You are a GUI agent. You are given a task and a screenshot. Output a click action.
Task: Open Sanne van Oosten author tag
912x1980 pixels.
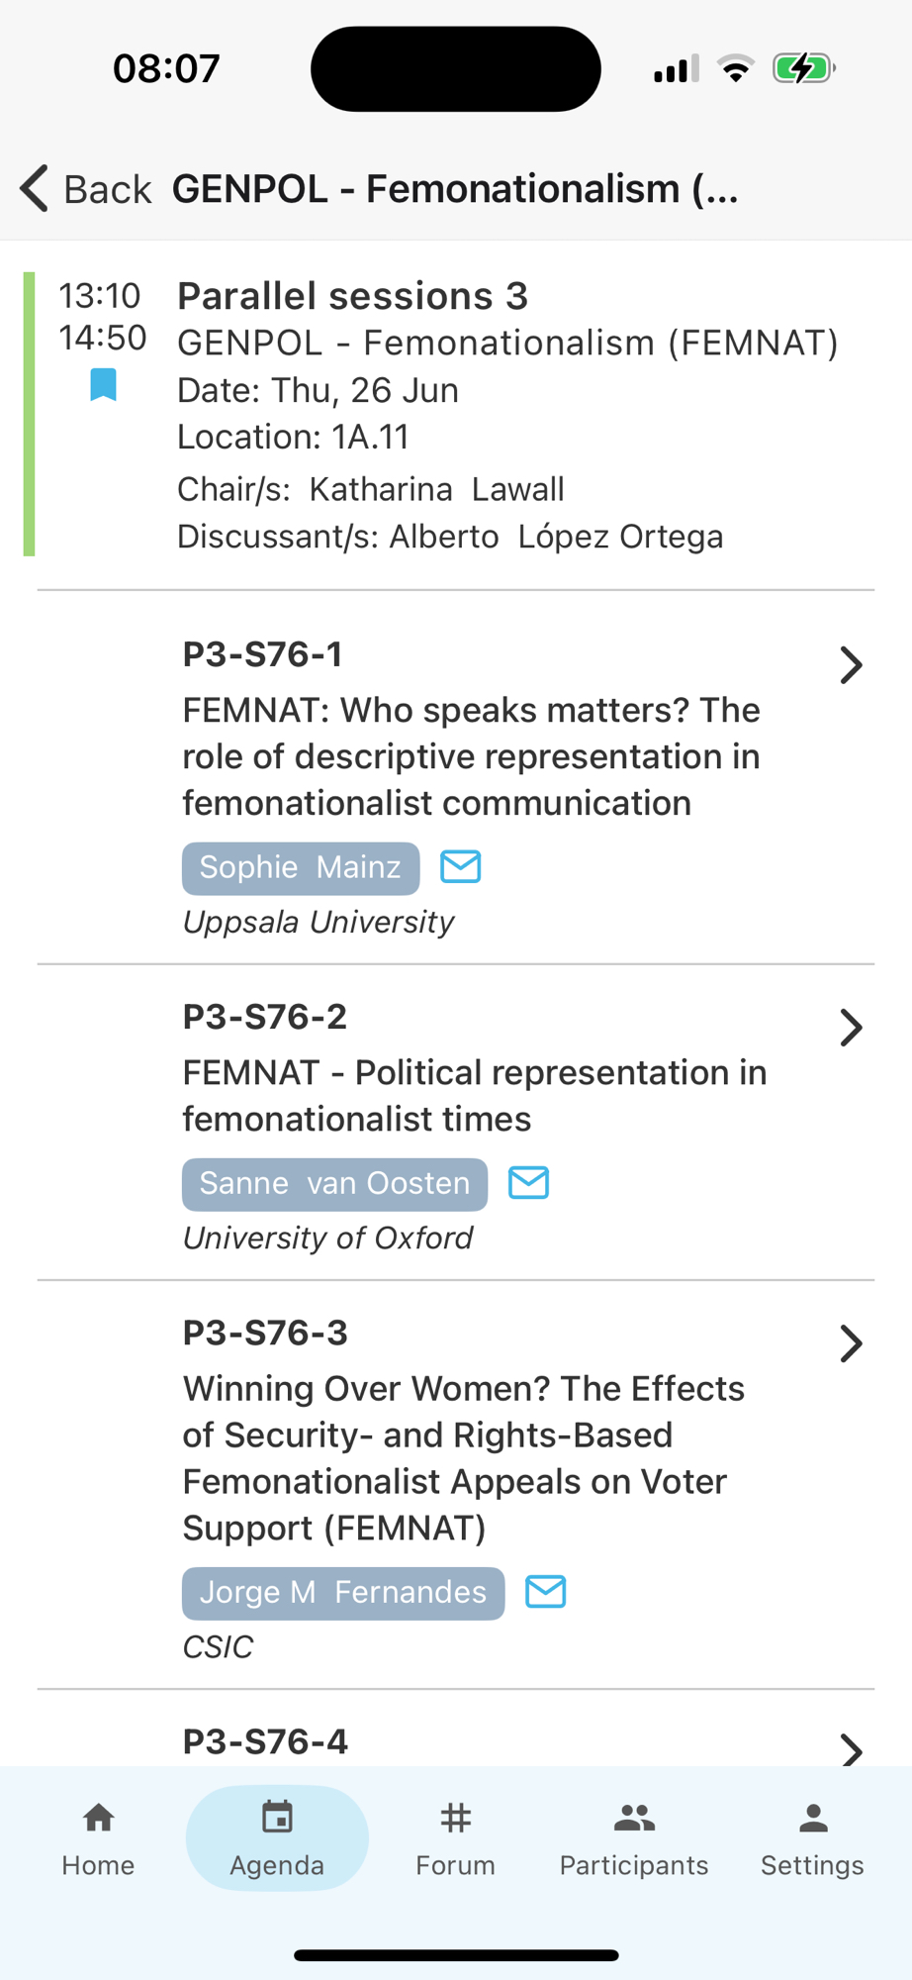334,1183
